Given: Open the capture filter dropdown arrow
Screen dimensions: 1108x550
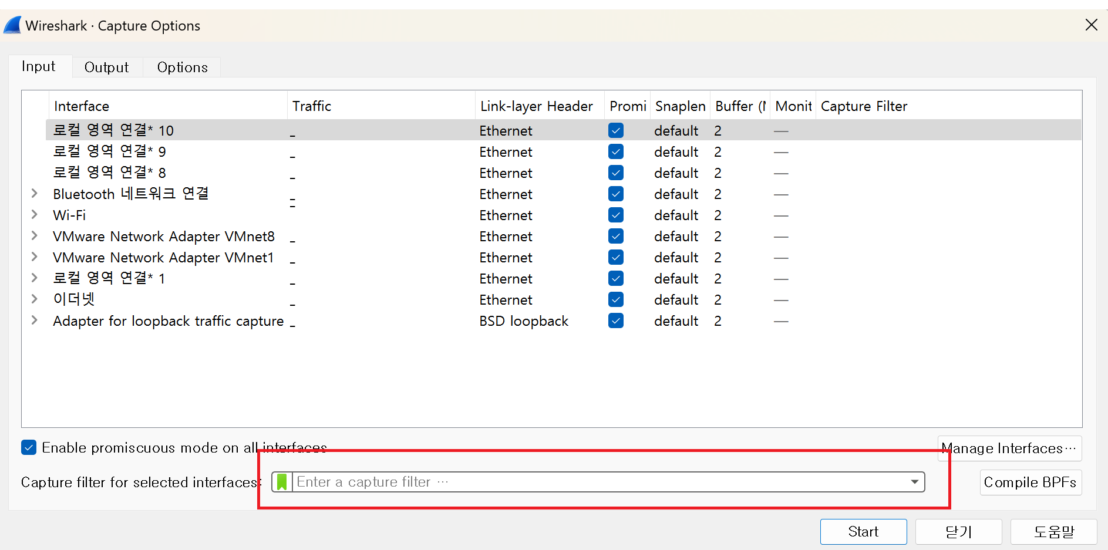Looking at the screenshot, I should coord(914,482).
